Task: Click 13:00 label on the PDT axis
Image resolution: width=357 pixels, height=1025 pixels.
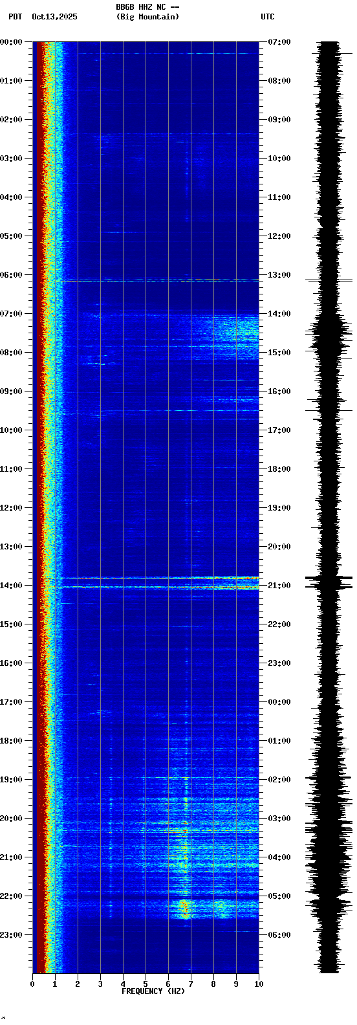Action: pos(11,547)
